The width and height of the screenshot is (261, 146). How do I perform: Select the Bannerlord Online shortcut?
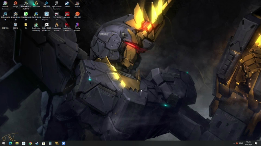(x=57, y=27)
